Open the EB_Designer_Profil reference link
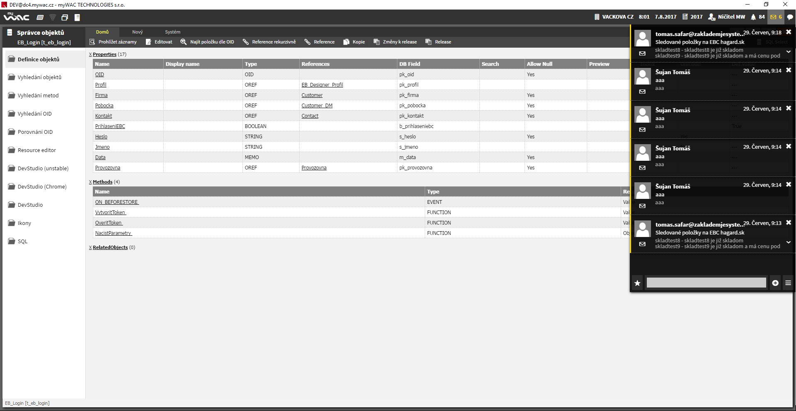This screenshot has width=796, height=411. tap(322, 85)
